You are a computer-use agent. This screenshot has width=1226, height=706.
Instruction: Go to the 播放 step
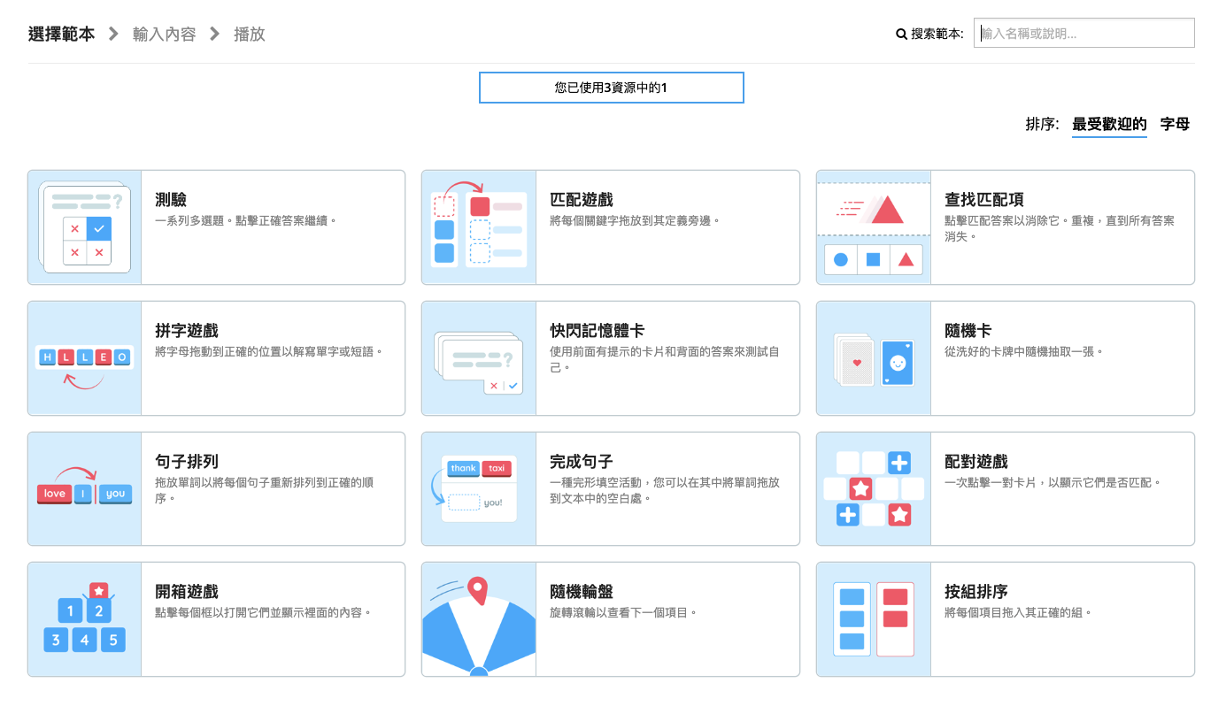pyautogui.click(x=249, y=35)
